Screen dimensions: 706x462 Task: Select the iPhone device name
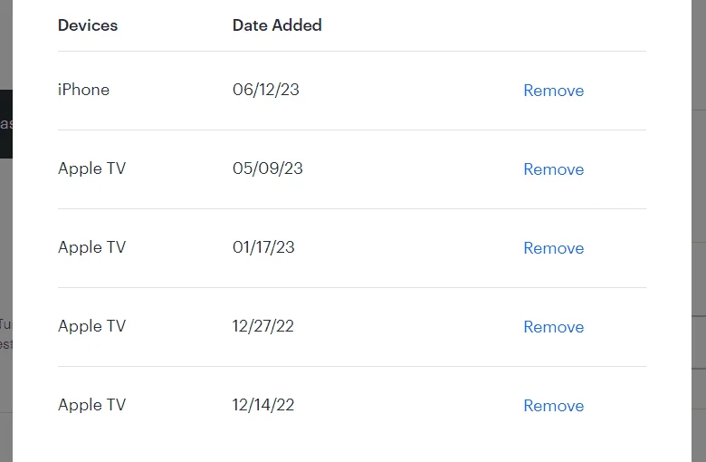click(x=84, y=90)
